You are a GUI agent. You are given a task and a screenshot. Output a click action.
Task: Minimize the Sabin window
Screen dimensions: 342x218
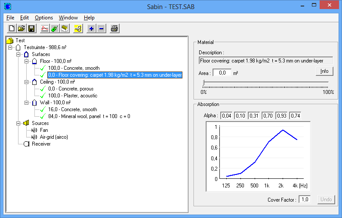[x=302, y=6]
